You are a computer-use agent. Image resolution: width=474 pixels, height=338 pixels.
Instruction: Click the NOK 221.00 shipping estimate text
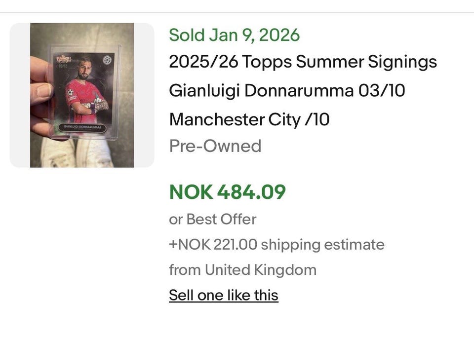[276, 244]
